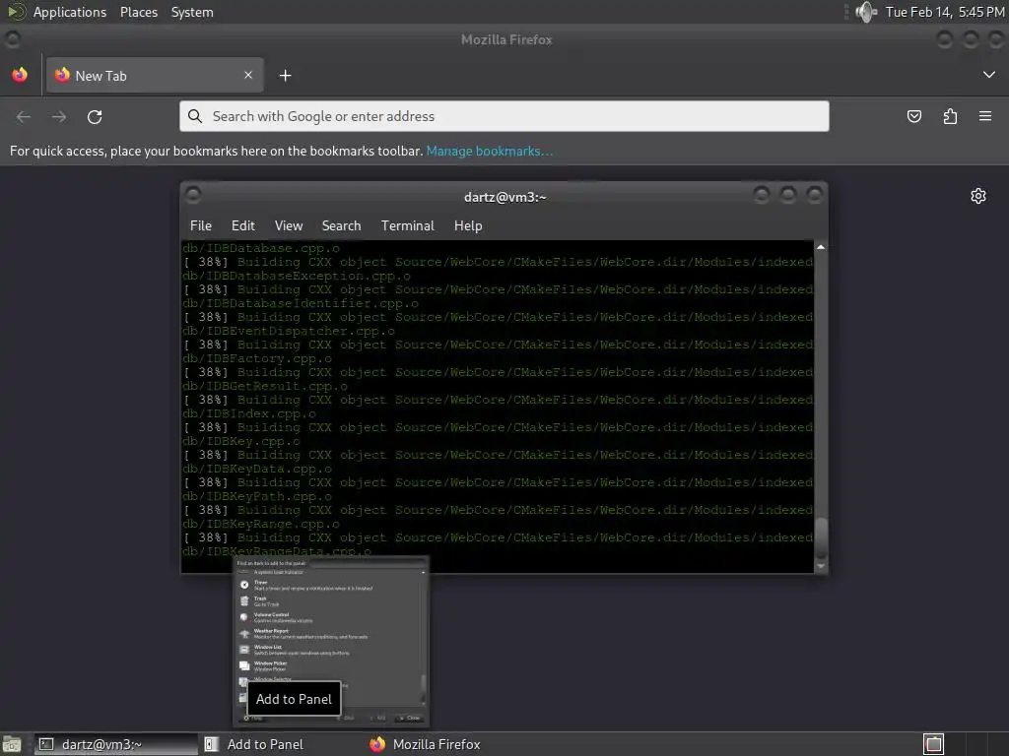Open the new tab personalize gear
Image resolution: width=1009 pixels, height=756 pixels.
point(978,196)
